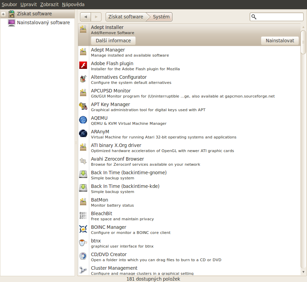
Task: Click the APT Key Manager keys icon
Action: pos(83,106)
